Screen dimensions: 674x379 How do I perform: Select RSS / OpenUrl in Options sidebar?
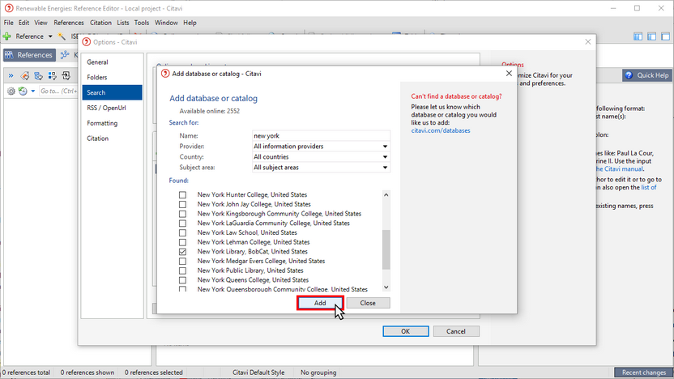tap(112, 108)
